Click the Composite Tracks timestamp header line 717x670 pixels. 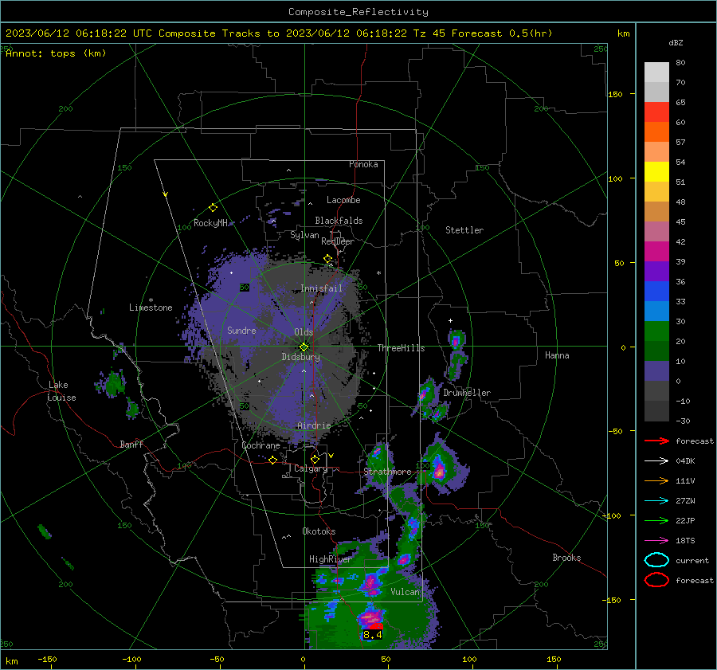pyautogui.click(x=279, y=33)
